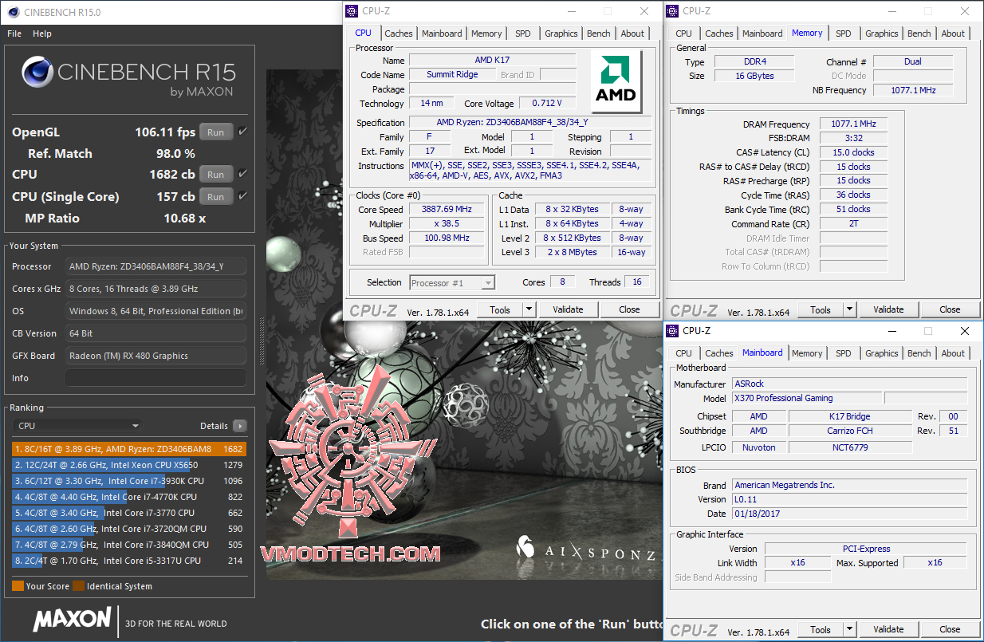The image size is (984, 642).
Task: Click the Core Speed value 3887.69 MHz
Action: pos(447,209)
